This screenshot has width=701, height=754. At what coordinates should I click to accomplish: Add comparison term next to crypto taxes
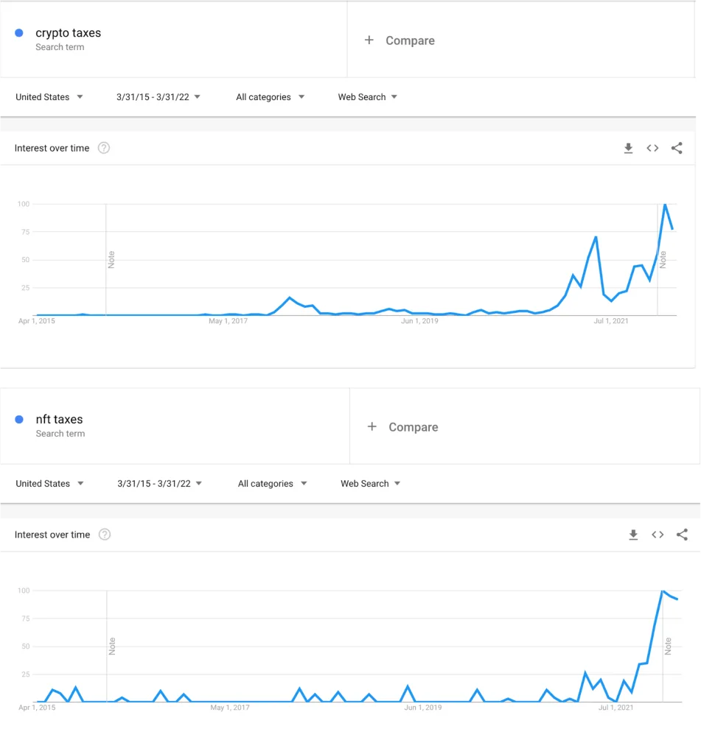coord(400,40)
